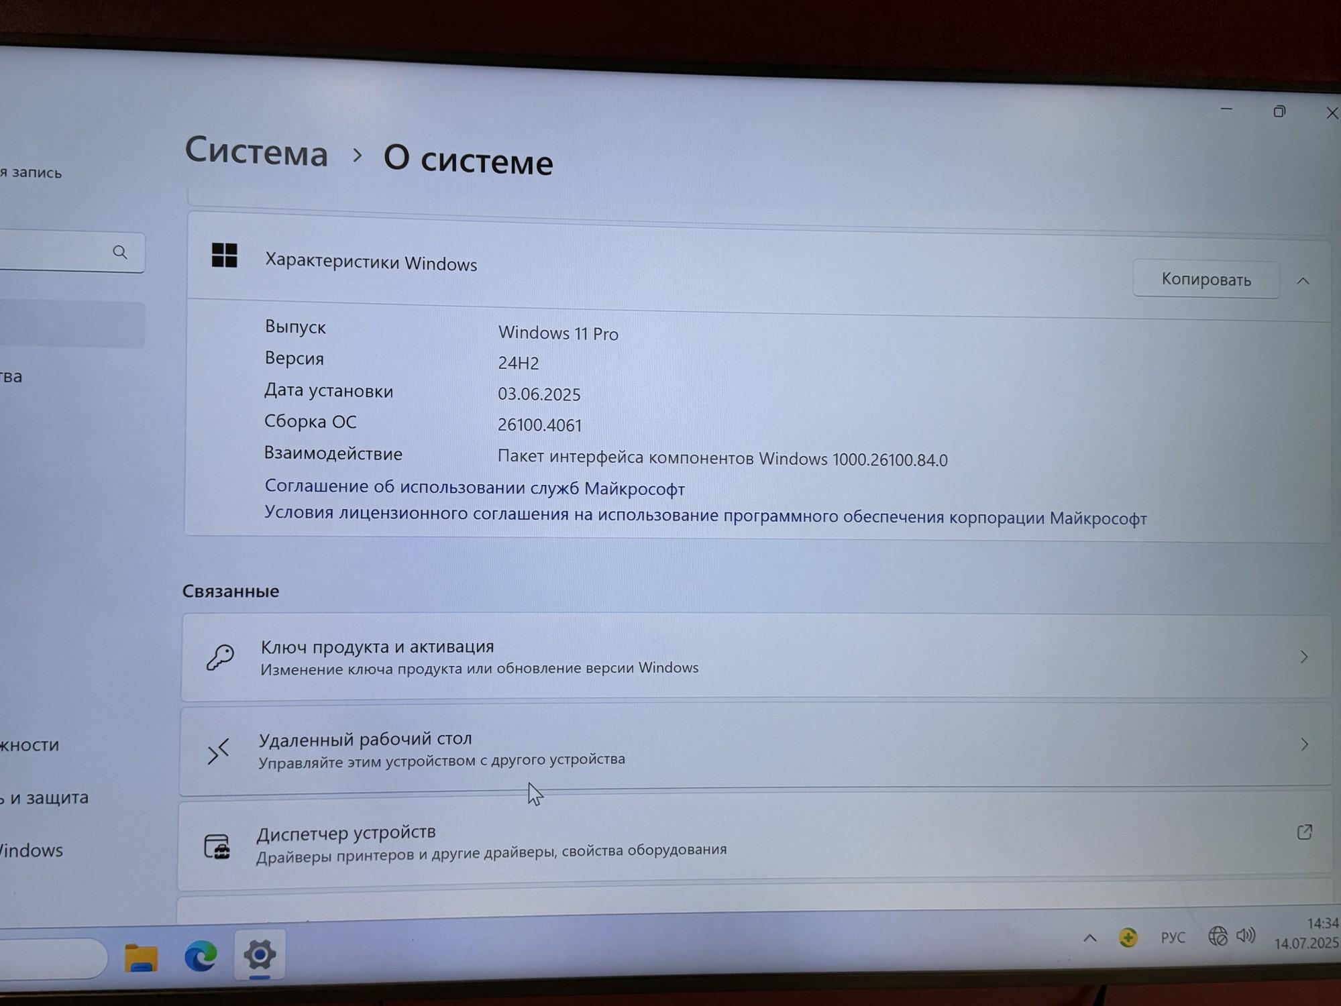Screen dimensions: 1341x1006
Task: Open clock showing 14:34 14.07.2025
Action: (1306, 934)
